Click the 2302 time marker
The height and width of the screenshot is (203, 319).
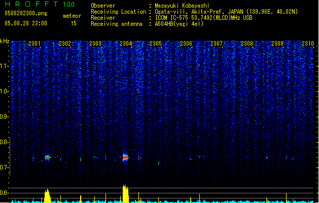coord(65,44)
